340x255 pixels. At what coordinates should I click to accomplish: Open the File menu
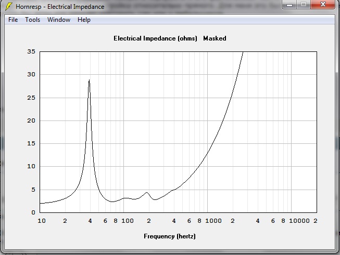pos(13,20)
